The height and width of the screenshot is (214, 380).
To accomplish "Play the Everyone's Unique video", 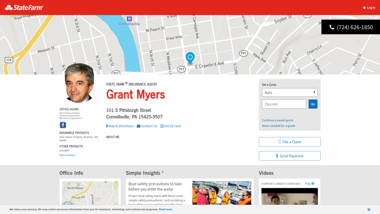I will [x=309, y=184].
